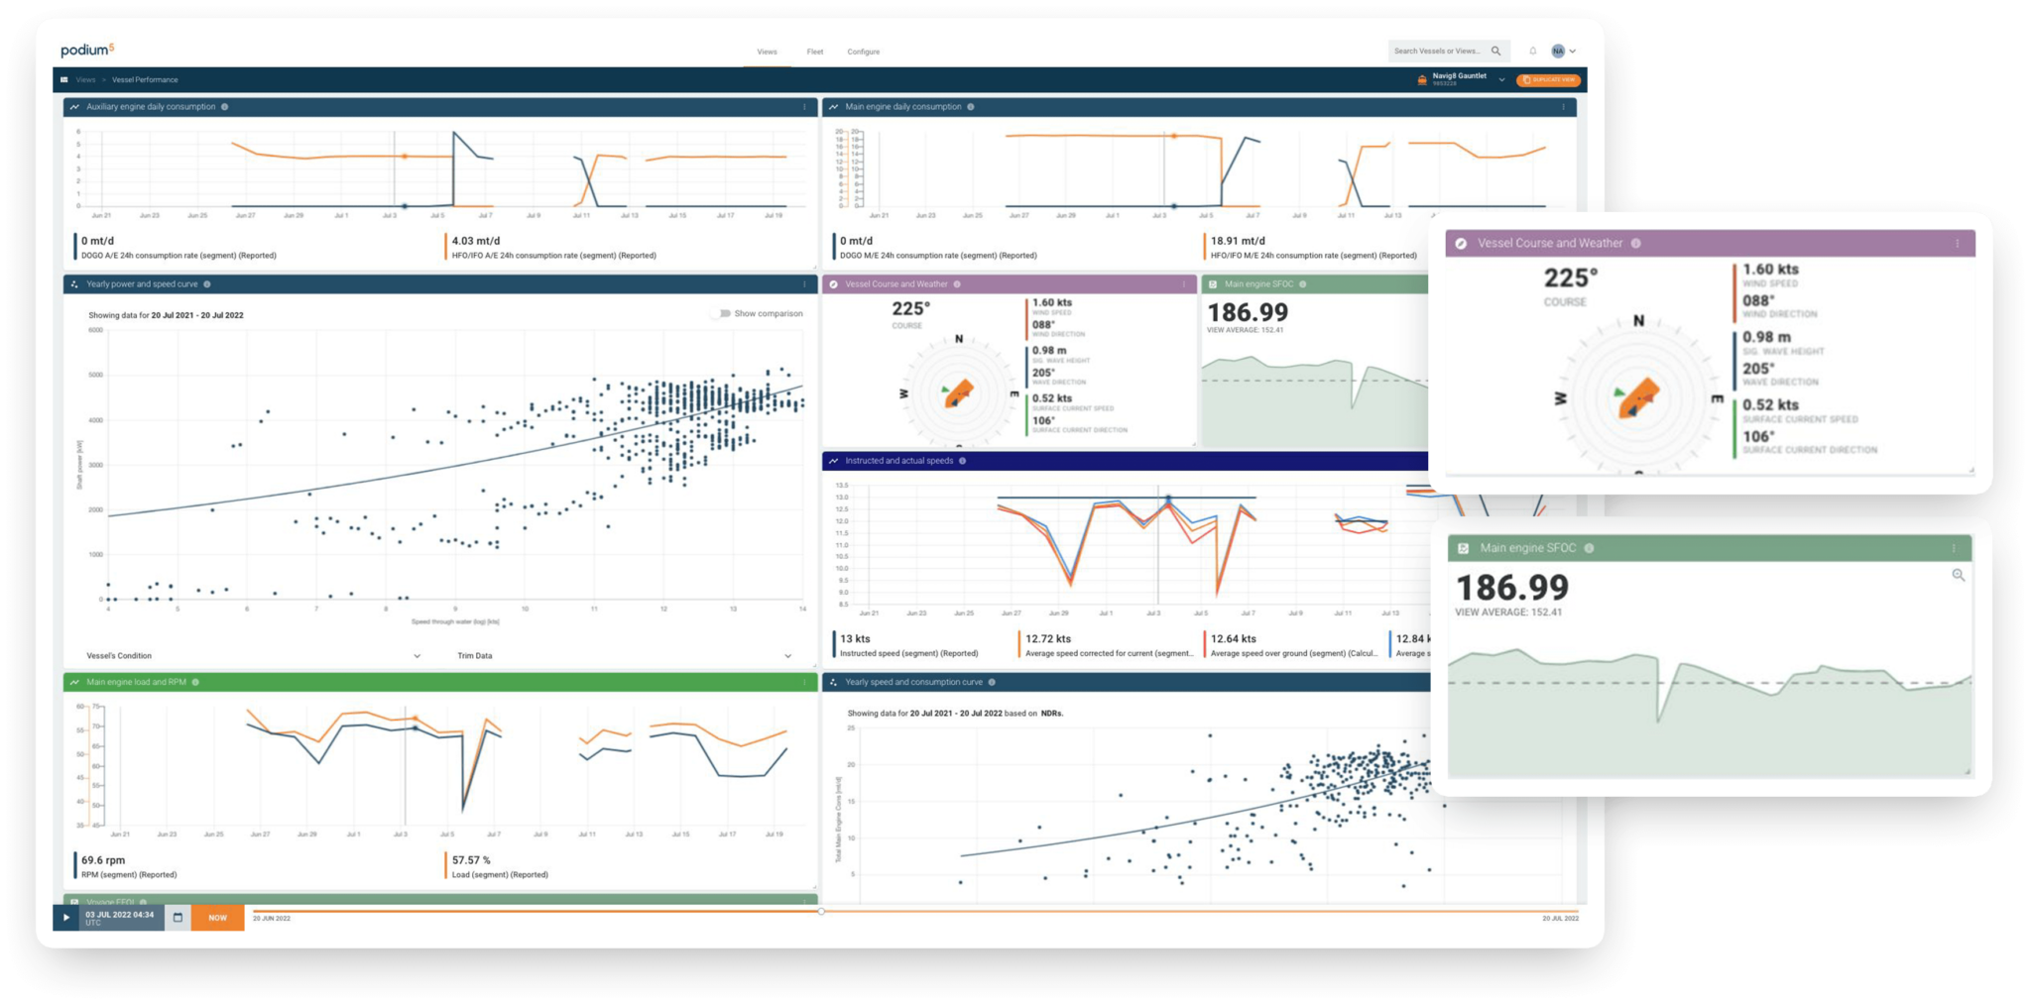
Task: Select the Auxiliary engine daily consumption line-chart icon
Action: point(75,107)
